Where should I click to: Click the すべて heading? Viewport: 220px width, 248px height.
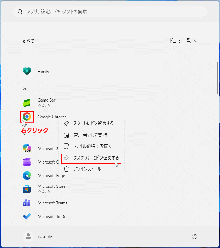[x=28, y=41]
